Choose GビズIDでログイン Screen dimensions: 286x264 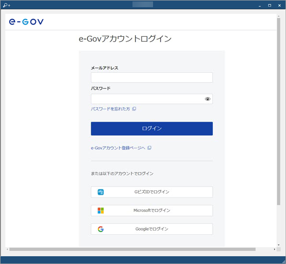click(x=152, y=192)
